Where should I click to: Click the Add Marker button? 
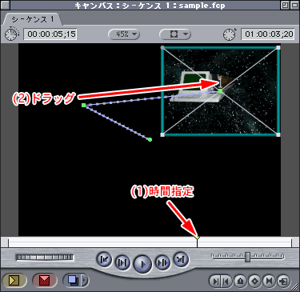pos(241,281)
